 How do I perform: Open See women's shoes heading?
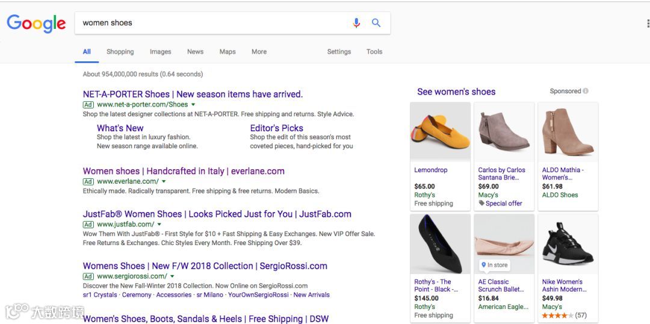pyautogui.click(x=456, y=92)
